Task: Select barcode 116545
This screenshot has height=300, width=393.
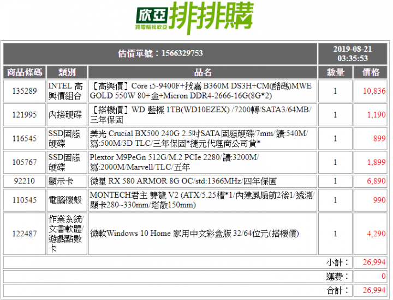Action: [25, 138]
